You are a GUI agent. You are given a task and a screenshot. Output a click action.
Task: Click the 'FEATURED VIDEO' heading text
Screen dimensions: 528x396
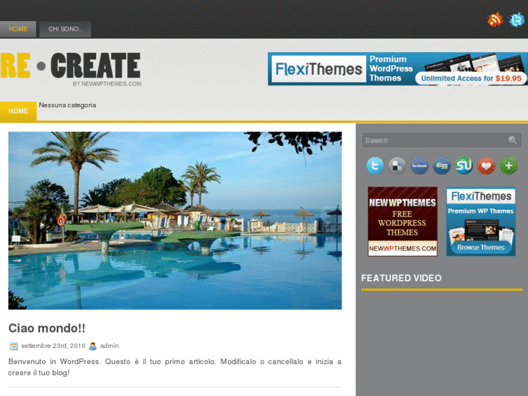402,278
